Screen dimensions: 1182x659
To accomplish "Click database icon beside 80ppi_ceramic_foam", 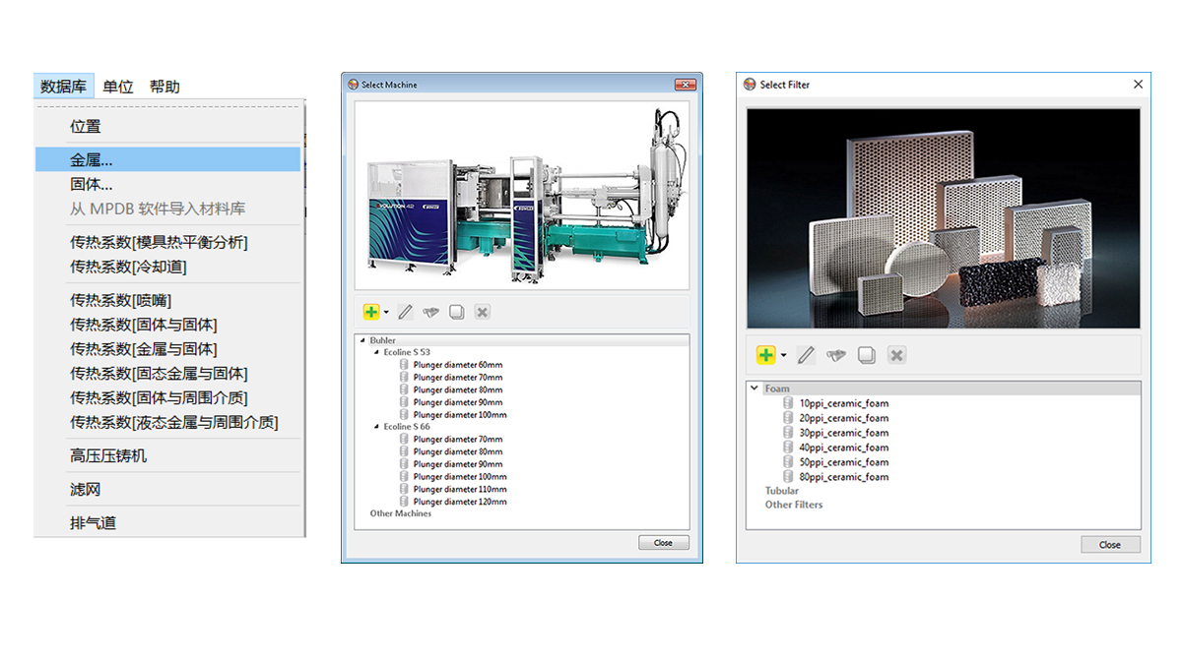I will 788,477.
